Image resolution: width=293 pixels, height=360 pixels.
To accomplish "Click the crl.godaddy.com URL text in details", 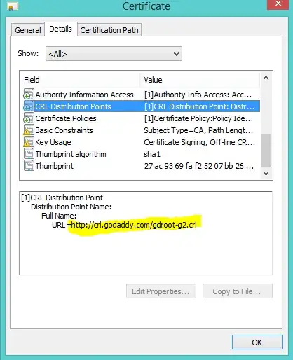I will tap(134, 225).
